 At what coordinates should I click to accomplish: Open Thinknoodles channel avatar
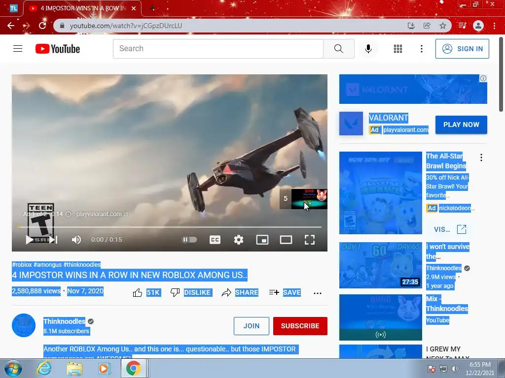pyautogui.click(x=24, y=325)
